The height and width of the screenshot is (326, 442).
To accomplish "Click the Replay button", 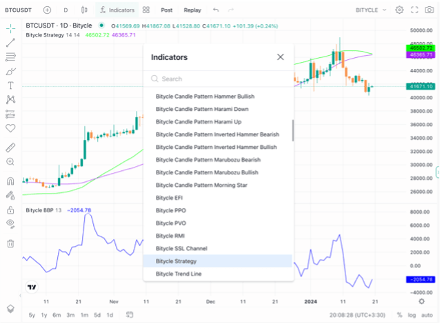I will (192, 10).
